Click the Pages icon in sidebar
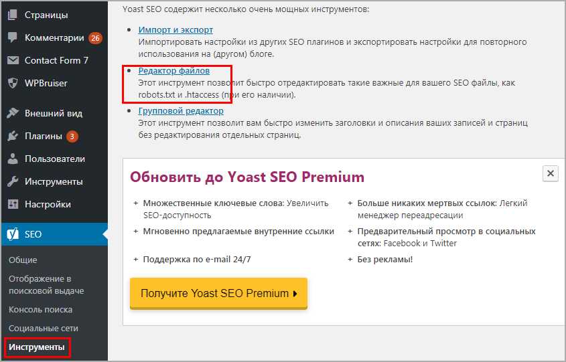Image resolution: width=566 pixels, height=362 pixels. click(13, 14)
